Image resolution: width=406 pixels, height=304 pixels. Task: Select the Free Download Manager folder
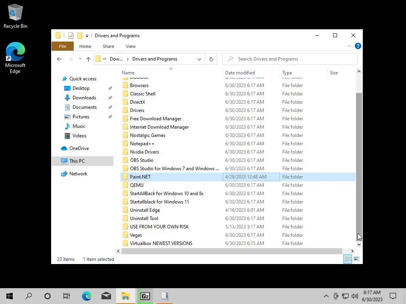click(x=155, y=119)
